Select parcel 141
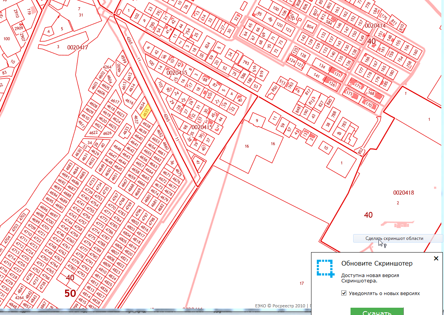This screenshot has height=315, width=444. click(x=316, y=75)
